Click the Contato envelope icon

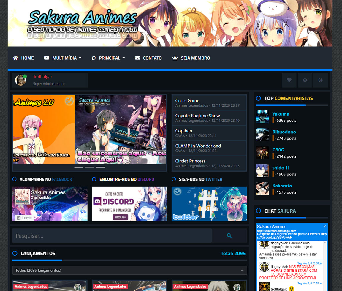pyautogui.click(x=138, y=58)
